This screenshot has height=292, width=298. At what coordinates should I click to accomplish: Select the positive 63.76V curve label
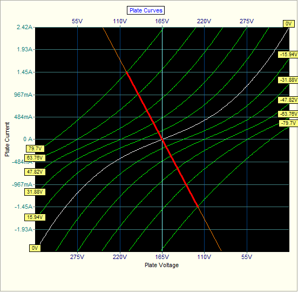coord(35,157)
